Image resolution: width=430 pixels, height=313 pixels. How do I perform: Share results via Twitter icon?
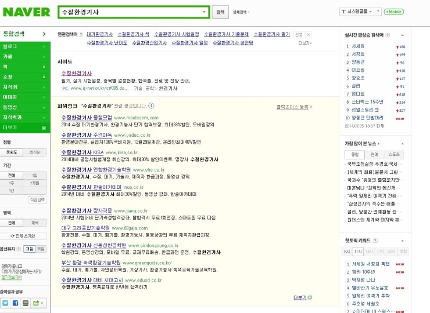point(5,303)
